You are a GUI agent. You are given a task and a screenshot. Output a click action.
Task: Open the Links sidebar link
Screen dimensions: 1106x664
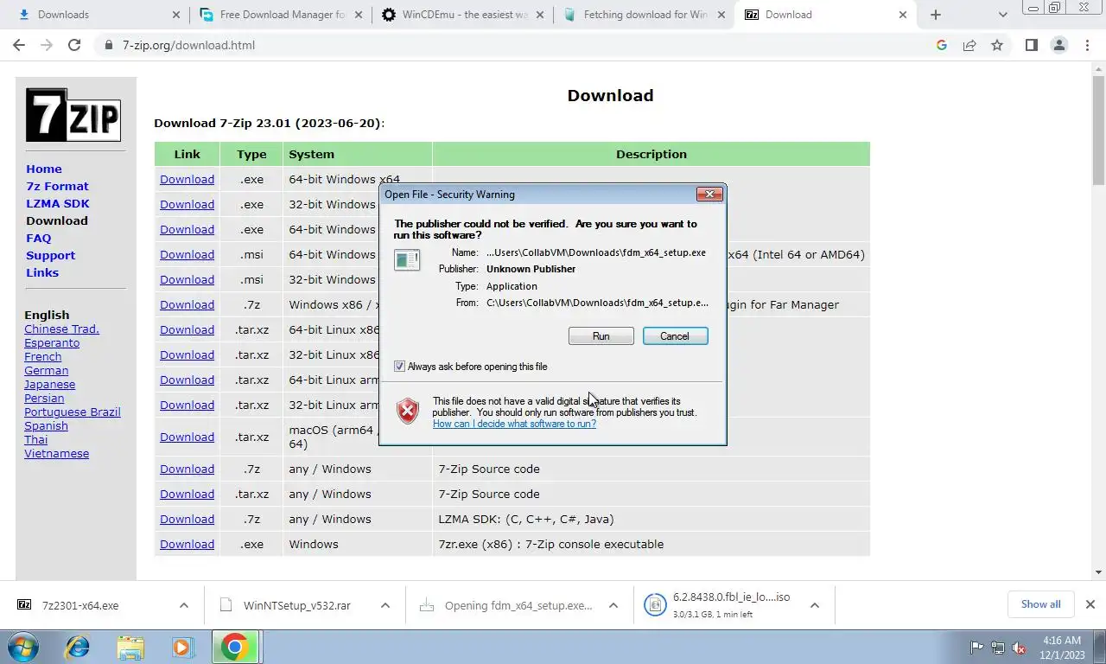(x=42, y=273)
